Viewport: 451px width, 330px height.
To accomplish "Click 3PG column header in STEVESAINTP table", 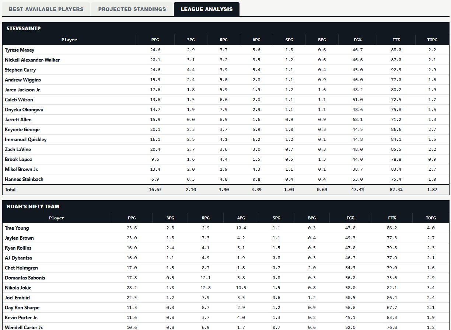I will click(191, 40).
